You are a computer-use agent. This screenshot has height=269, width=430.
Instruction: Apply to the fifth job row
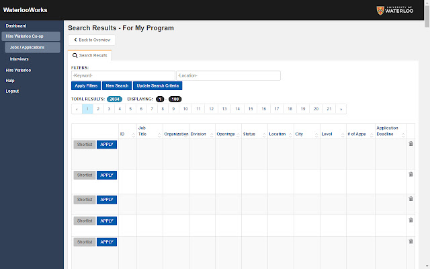click(x=107, y=242)
